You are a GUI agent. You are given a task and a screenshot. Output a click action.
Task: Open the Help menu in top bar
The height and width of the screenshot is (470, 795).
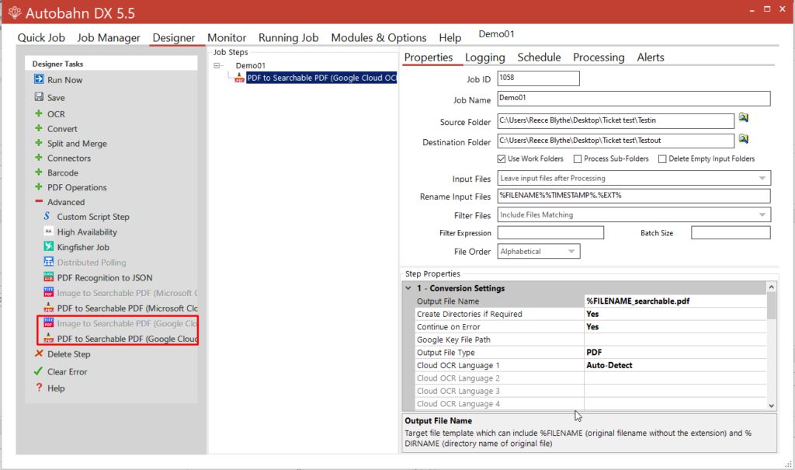coord(450,37)
